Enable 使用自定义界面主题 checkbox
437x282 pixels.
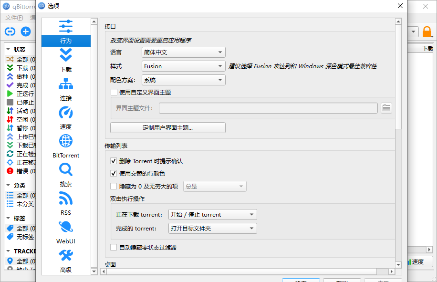pyautogui.click(x=114, y=93)
